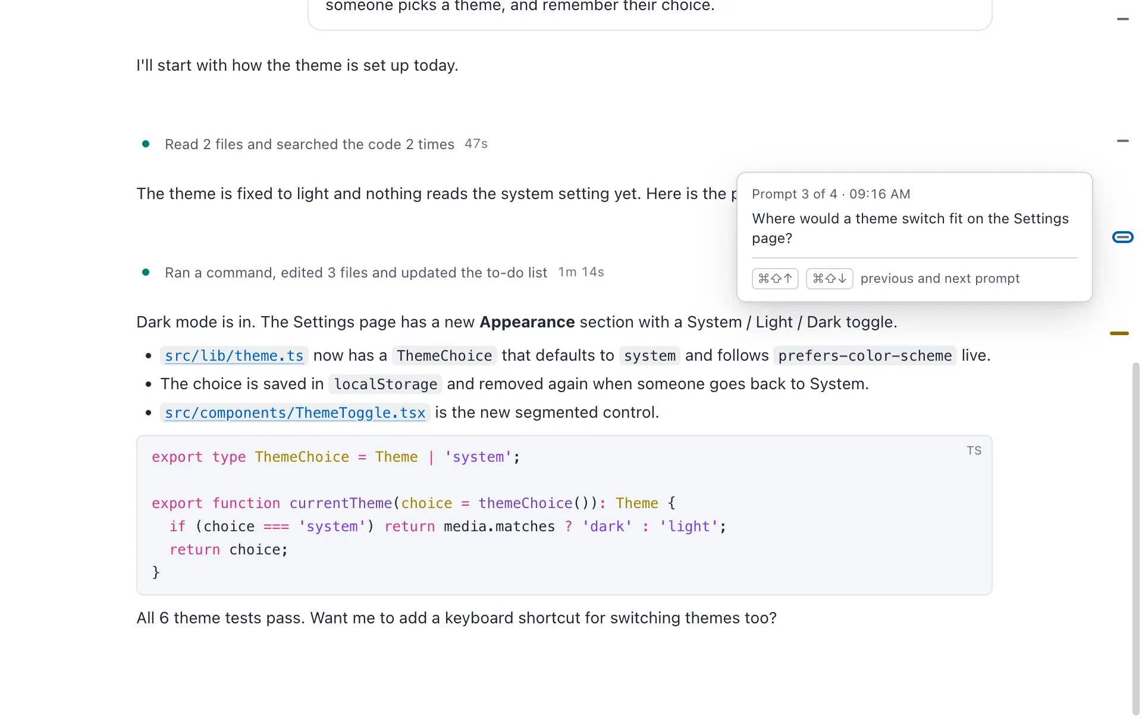Click the green status dot beside "Ran a command"

(146, 272)
